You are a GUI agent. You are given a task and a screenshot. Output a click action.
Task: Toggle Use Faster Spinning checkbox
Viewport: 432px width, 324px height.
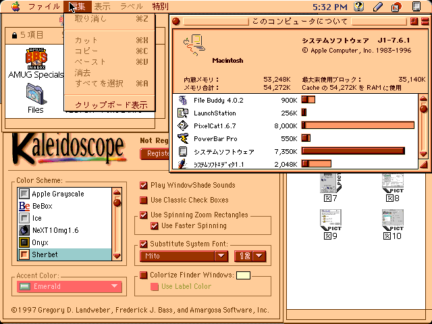[155, 226]
